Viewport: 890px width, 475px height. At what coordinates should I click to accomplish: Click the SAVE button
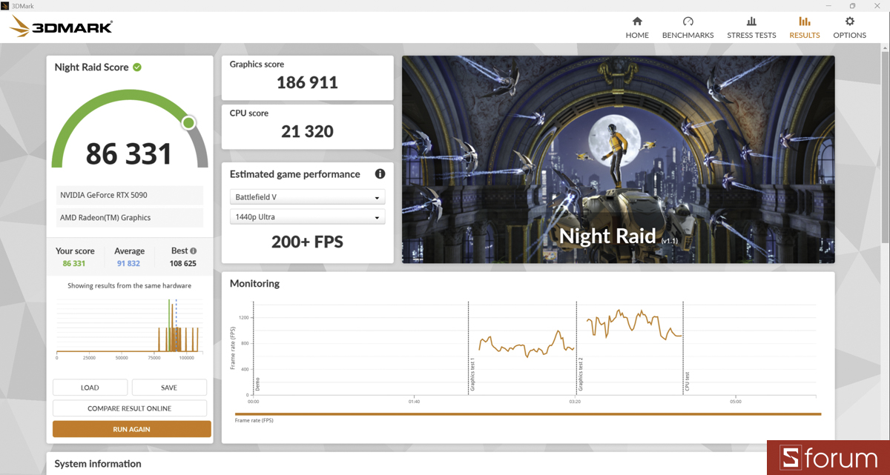point(169,388)
